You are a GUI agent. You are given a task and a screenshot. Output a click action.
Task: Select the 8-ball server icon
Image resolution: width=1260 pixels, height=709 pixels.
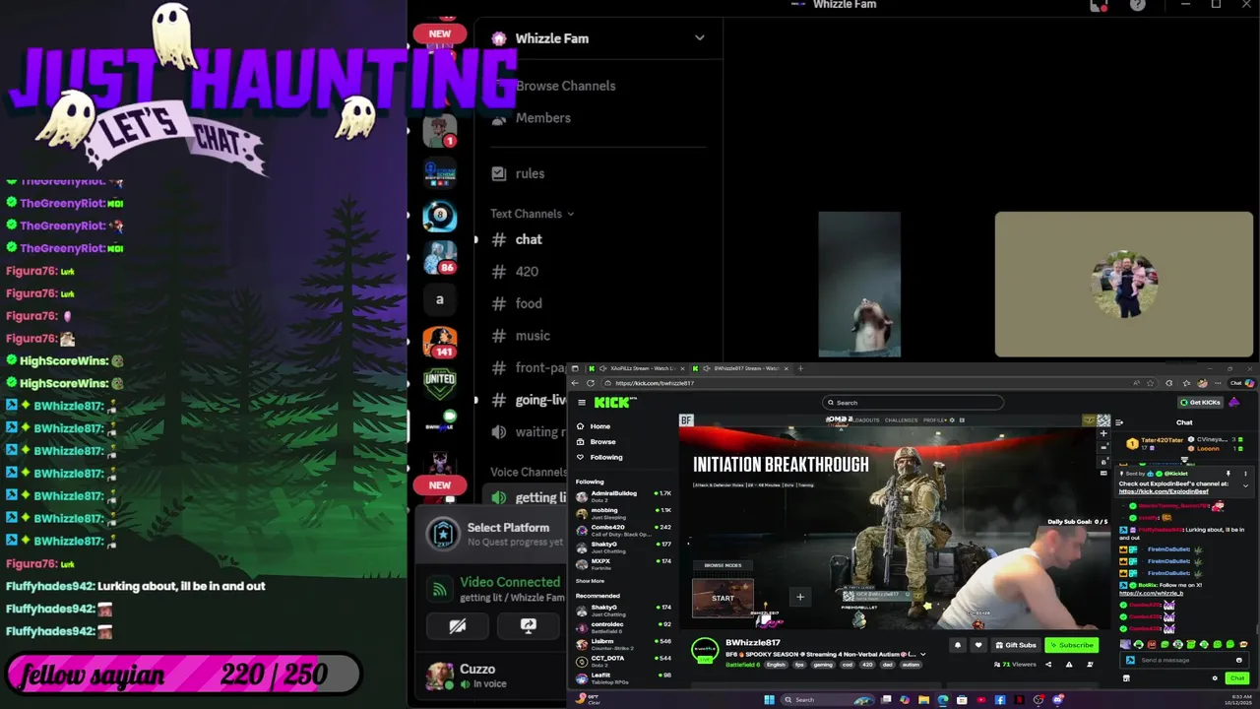[439, 216]
